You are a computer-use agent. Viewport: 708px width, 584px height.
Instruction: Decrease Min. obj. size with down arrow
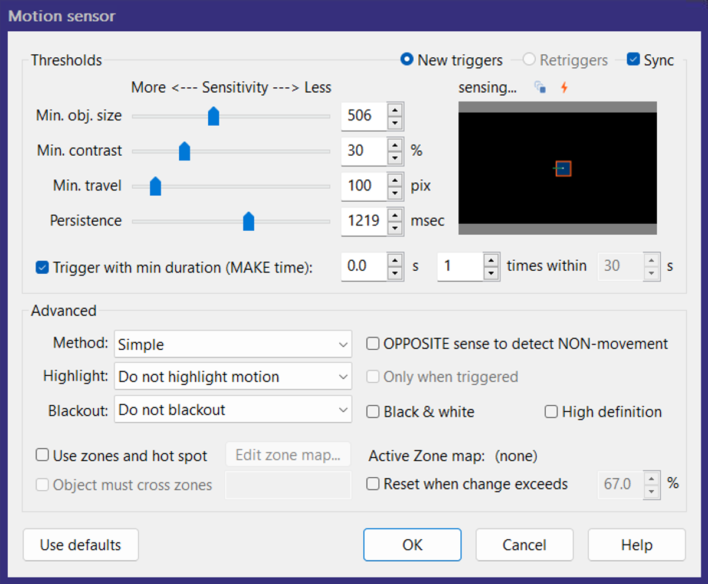pyautogui.click(x=395, y=123)
